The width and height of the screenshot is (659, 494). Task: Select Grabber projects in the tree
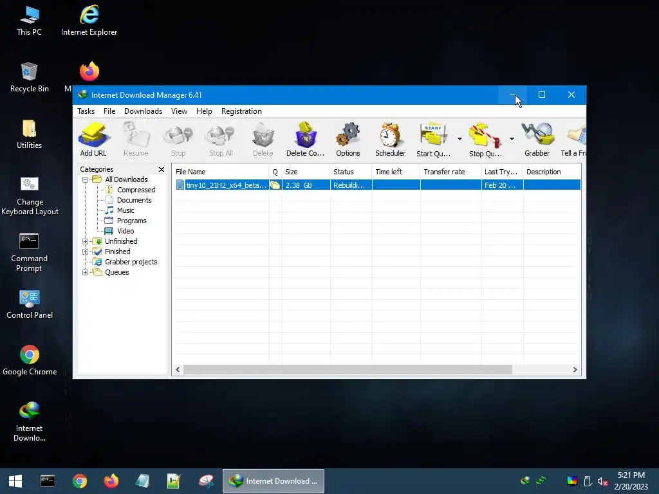tap(131, 262)
